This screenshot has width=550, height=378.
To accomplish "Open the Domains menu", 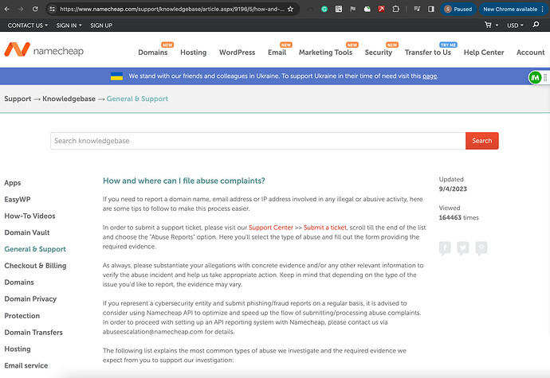I will (x=153, y=53).
